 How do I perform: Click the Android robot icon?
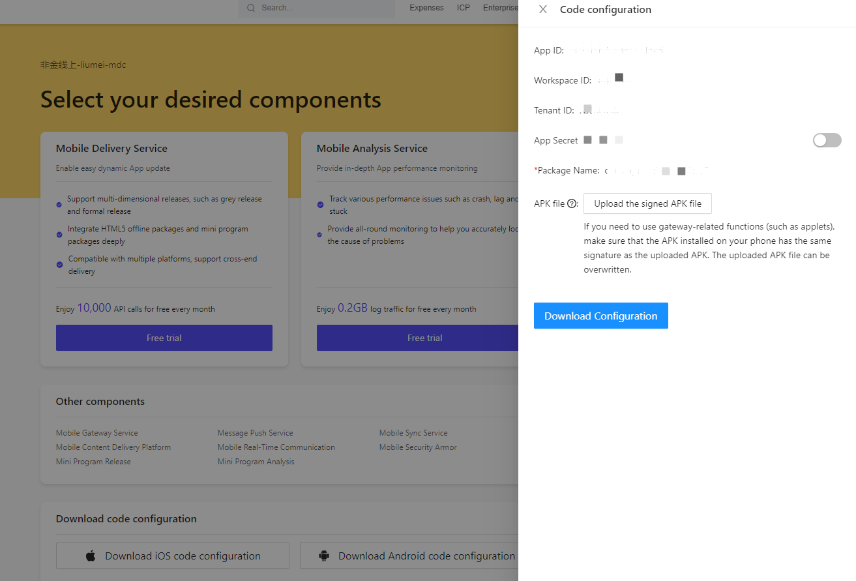(x=324, y=556)
